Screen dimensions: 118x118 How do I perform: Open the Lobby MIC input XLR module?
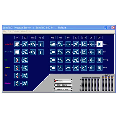pyautogui.click(x=17, y=44)
